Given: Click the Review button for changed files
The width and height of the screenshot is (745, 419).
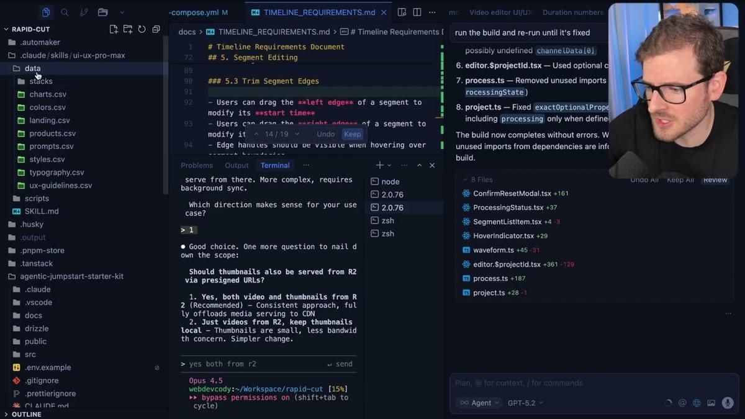Looking at the screenshot, I should [x=715, y=180].
